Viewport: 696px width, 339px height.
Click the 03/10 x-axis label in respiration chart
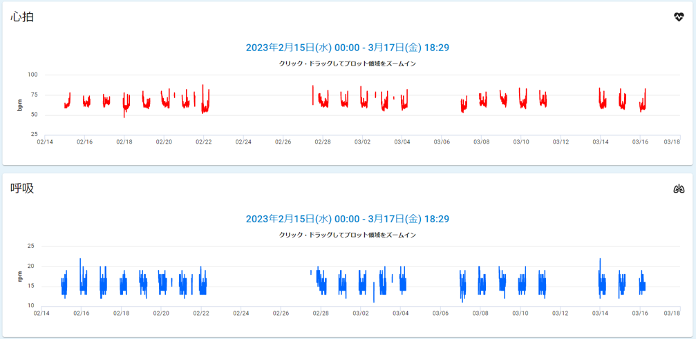tap(520, 313)
